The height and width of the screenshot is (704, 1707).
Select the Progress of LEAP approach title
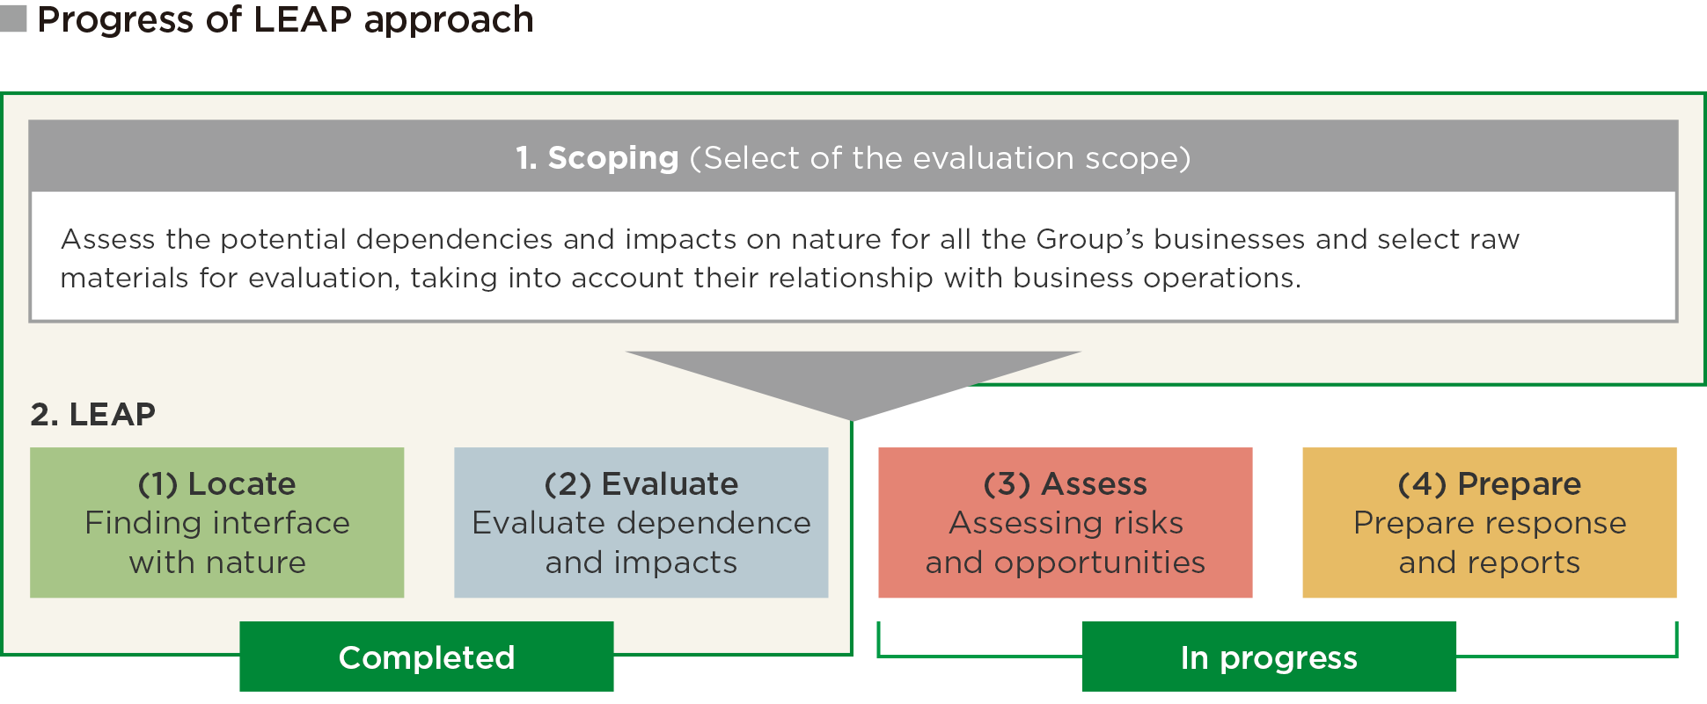click(x=285, y=20)
